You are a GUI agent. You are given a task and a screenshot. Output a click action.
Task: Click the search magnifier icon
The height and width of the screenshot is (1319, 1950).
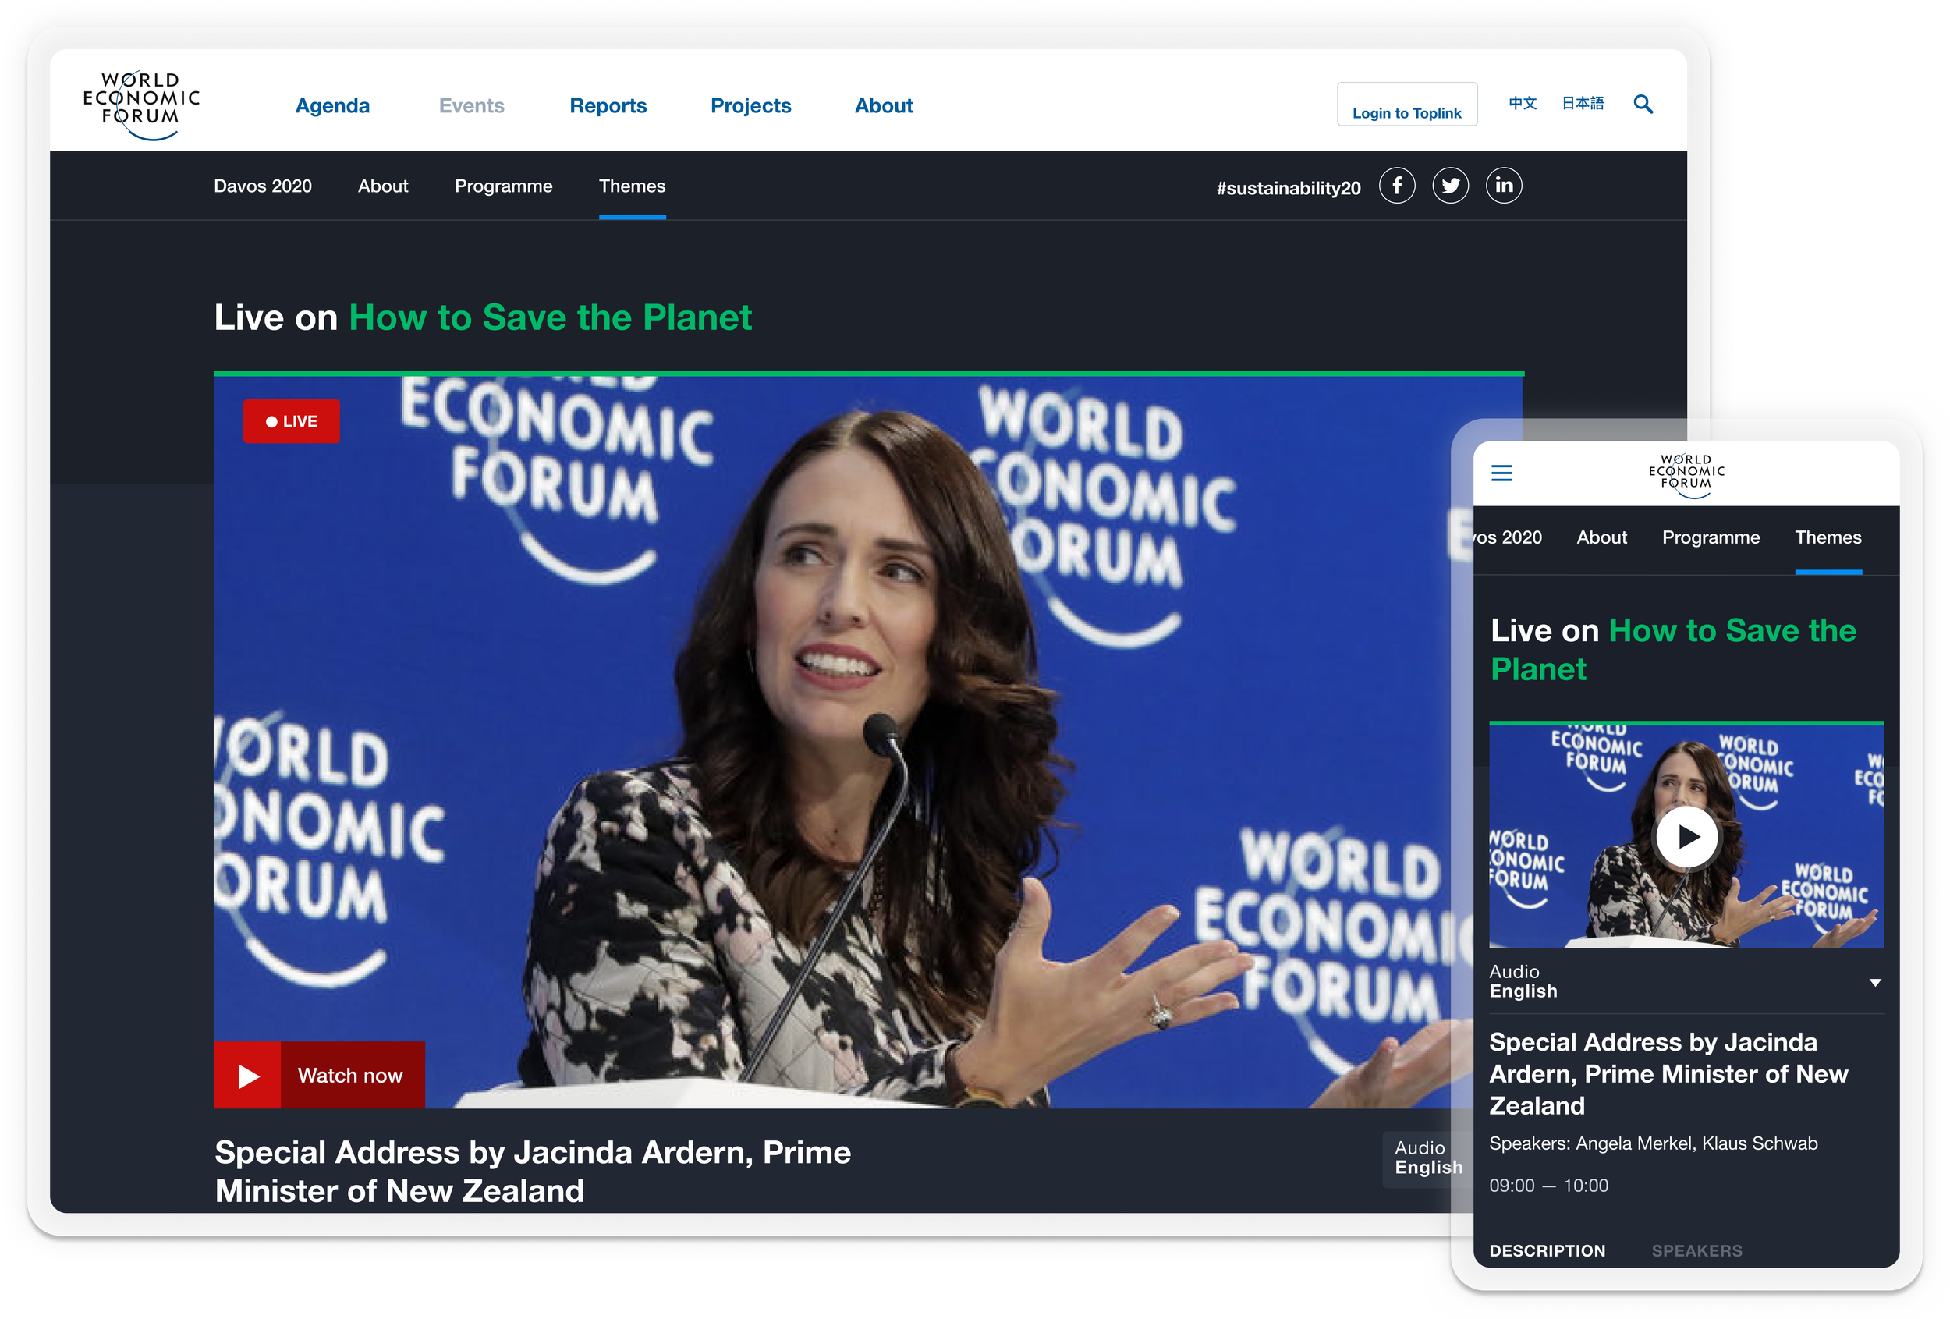(x=1643, y=104)
